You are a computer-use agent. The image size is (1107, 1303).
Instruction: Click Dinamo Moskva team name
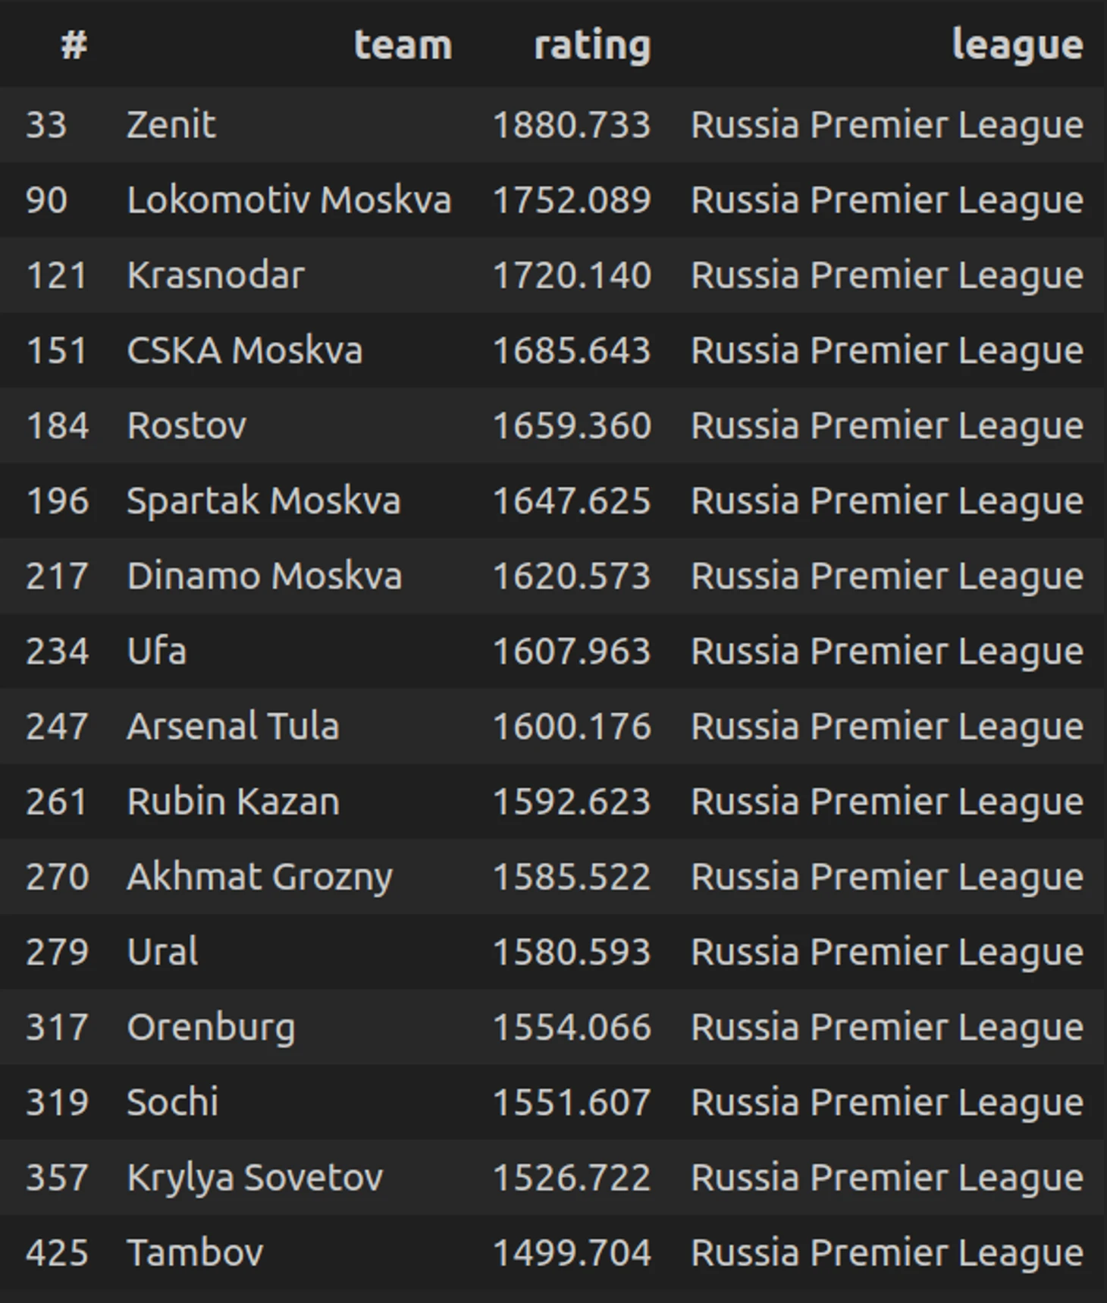click(x=264, y=576)
